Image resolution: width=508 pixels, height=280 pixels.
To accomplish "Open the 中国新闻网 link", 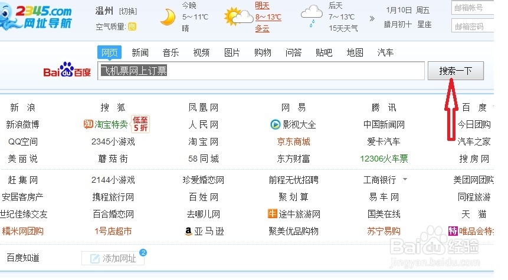I will coord(384,124).
